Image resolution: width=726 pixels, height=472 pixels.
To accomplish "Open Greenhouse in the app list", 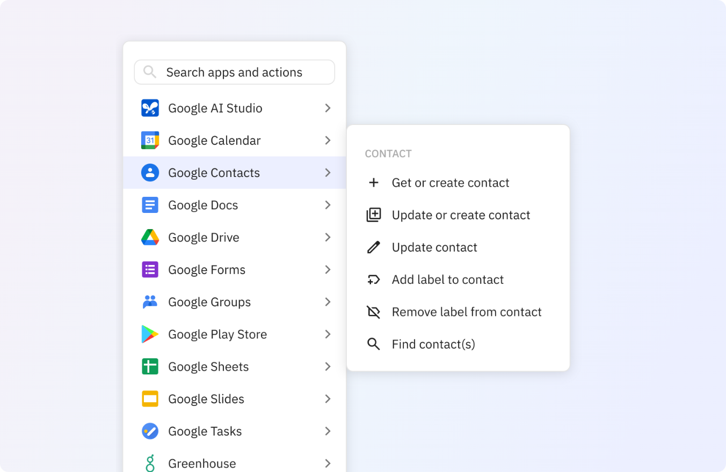I will (235, 460).
